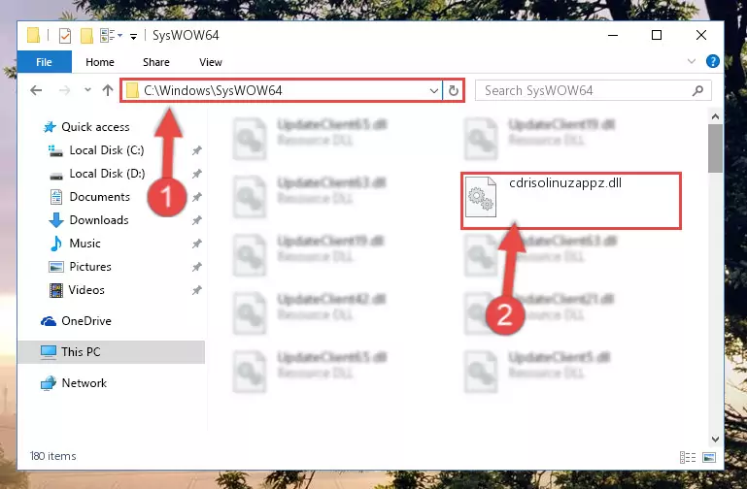
Task: Switch to details view in the status bar
Action: pos(688,457)
